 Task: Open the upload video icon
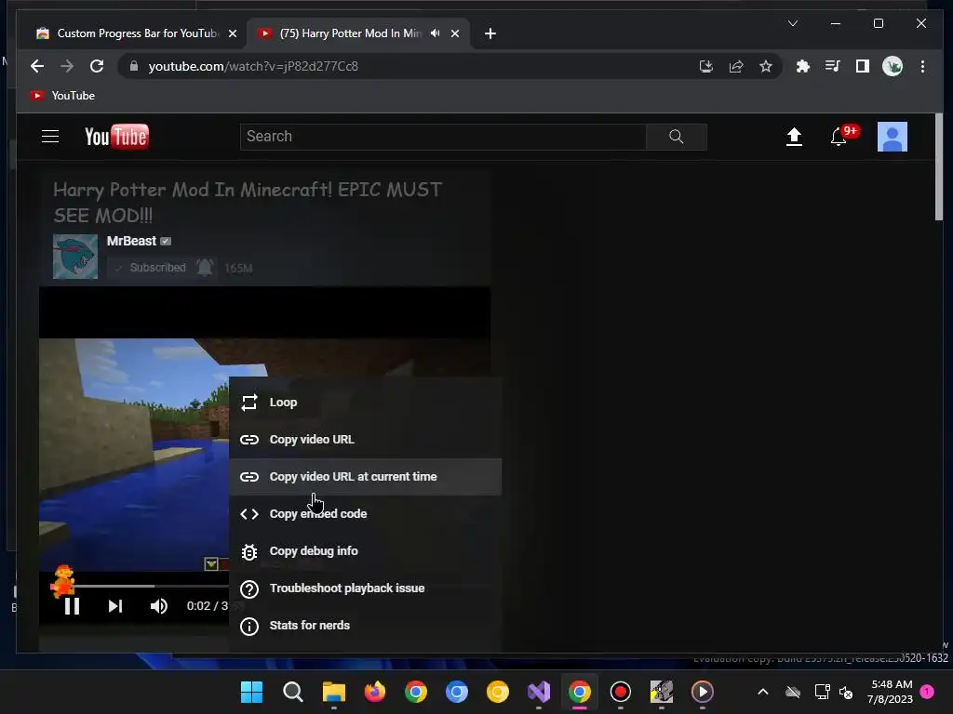[794, 137]
